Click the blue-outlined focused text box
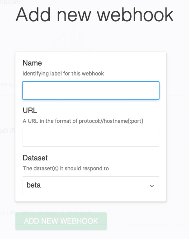The image size is (189, 239). pyautogui.click(x=91, y=90)
